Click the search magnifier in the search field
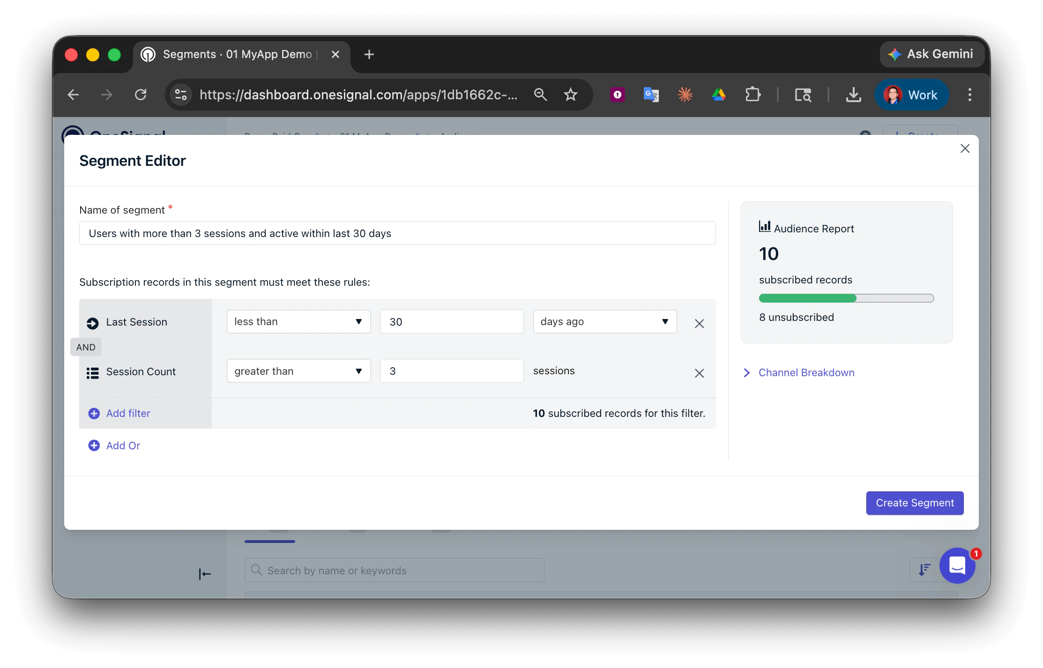1043x668 pixels. (256, 570)
